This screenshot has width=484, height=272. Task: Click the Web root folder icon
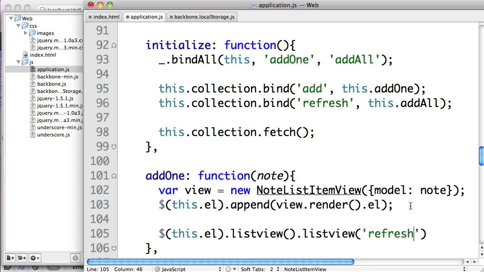18,18
